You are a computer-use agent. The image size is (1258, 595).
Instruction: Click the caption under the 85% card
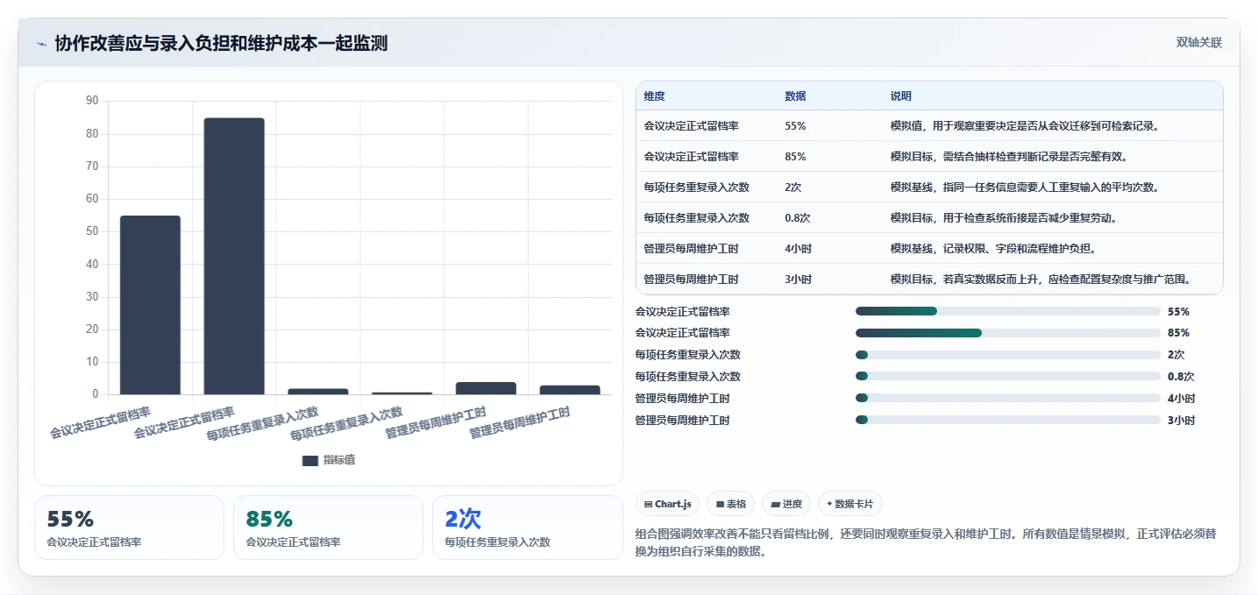(x=293, y=542)
